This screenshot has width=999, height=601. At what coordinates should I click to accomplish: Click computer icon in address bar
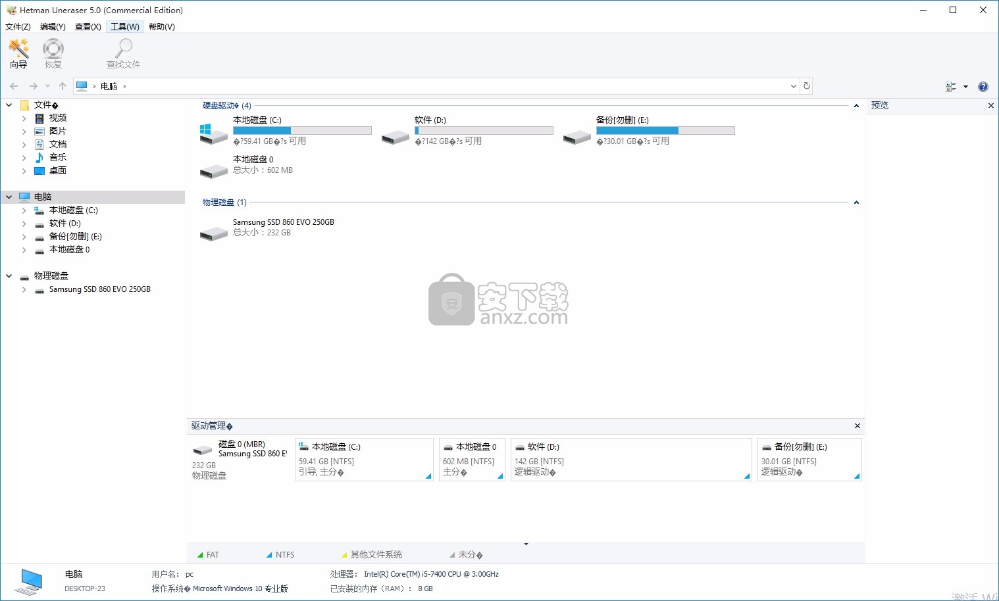[x=82, y=86]
